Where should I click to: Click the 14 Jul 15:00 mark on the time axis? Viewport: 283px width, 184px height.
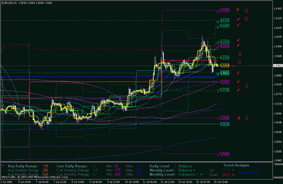point(186,182)
